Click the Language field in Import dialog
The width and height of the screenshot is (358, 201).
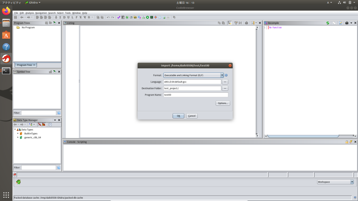click(192, 82)
